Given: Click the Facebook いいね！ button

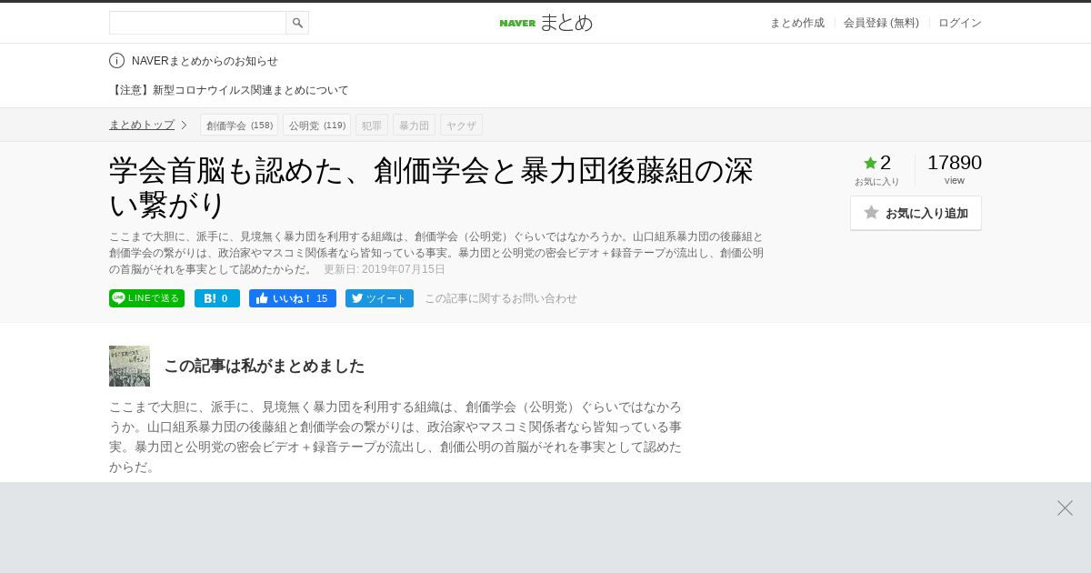Looking at the screenshot, I should pyautogui.click(x=293, y=298).
